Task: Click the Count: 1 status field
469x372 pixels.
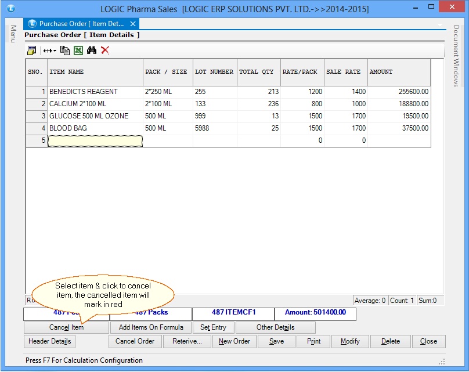Action: [402, 301]
